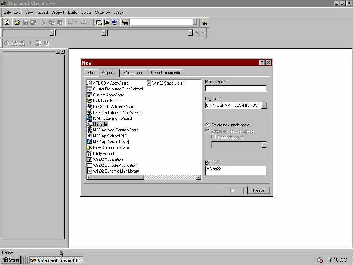The width and height of the screenshot is (353, 265).
Task: Click the OK button
Action: click(x=232, y=190)
